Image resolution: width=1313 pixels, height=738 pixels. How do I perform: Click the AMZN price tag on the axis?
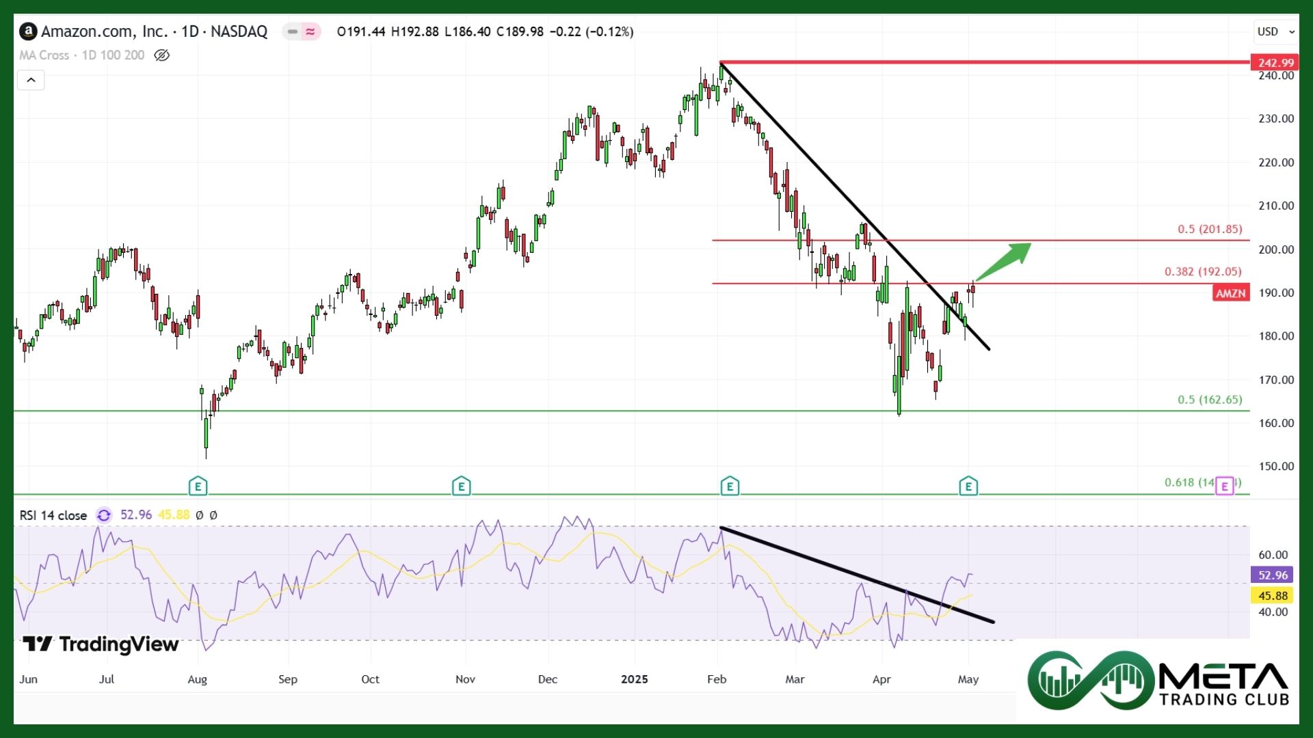click(x=1231, y=293)
